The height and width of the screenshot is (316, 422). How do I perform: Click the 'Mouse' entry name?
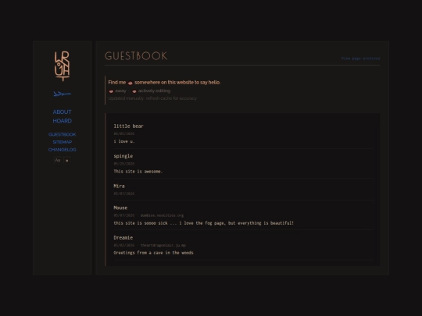[x=120, y=208]
